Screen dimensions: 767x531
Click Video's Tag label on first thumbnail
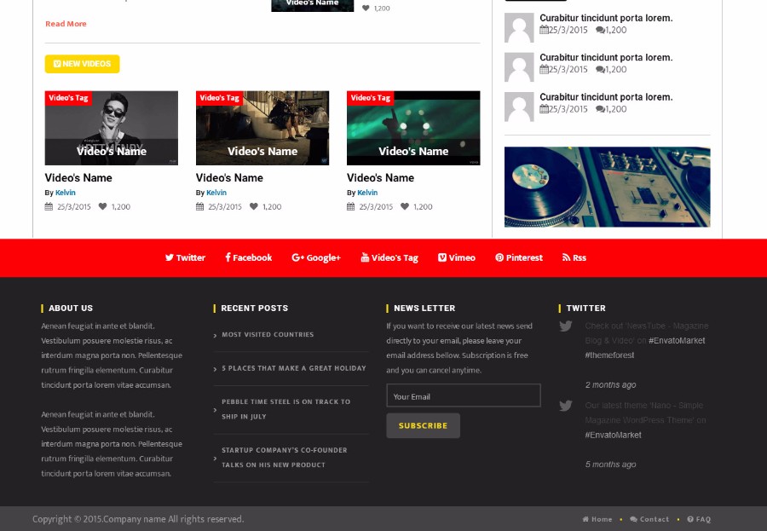coord(68,98)
